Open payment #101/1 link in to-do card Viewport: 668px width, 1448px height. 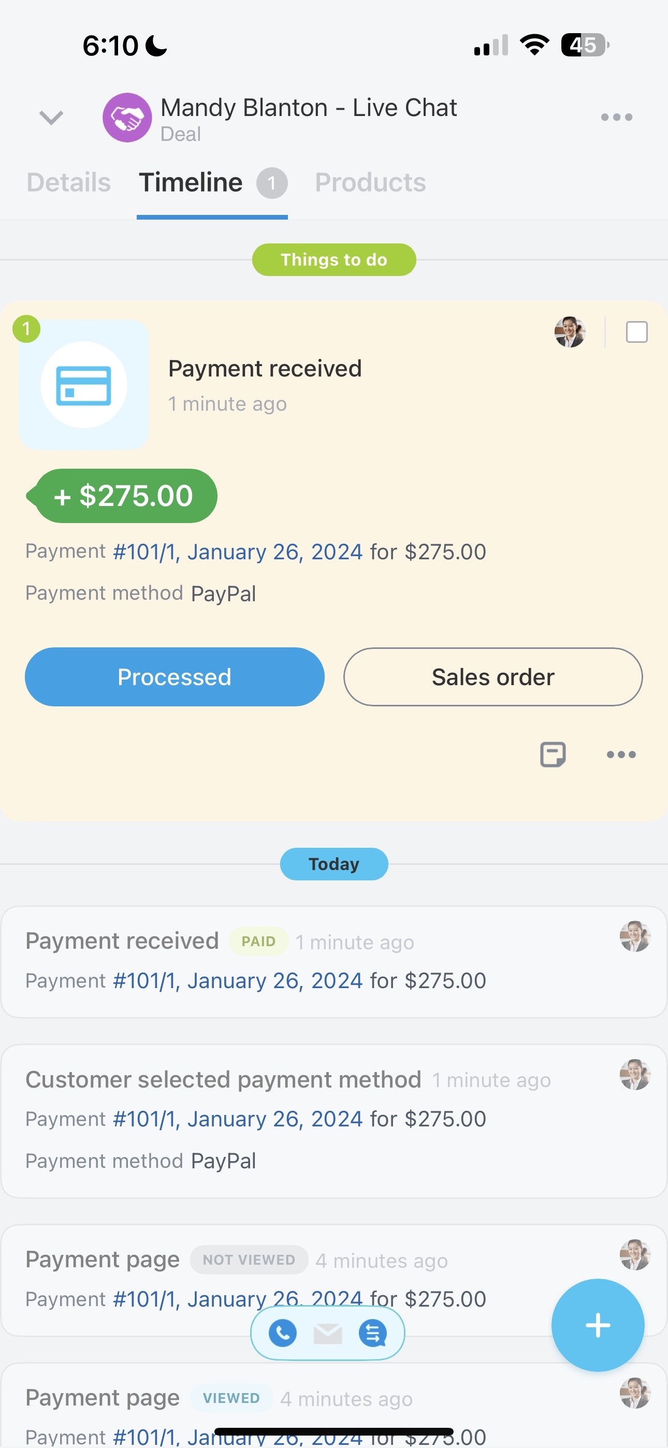[238, 552]
